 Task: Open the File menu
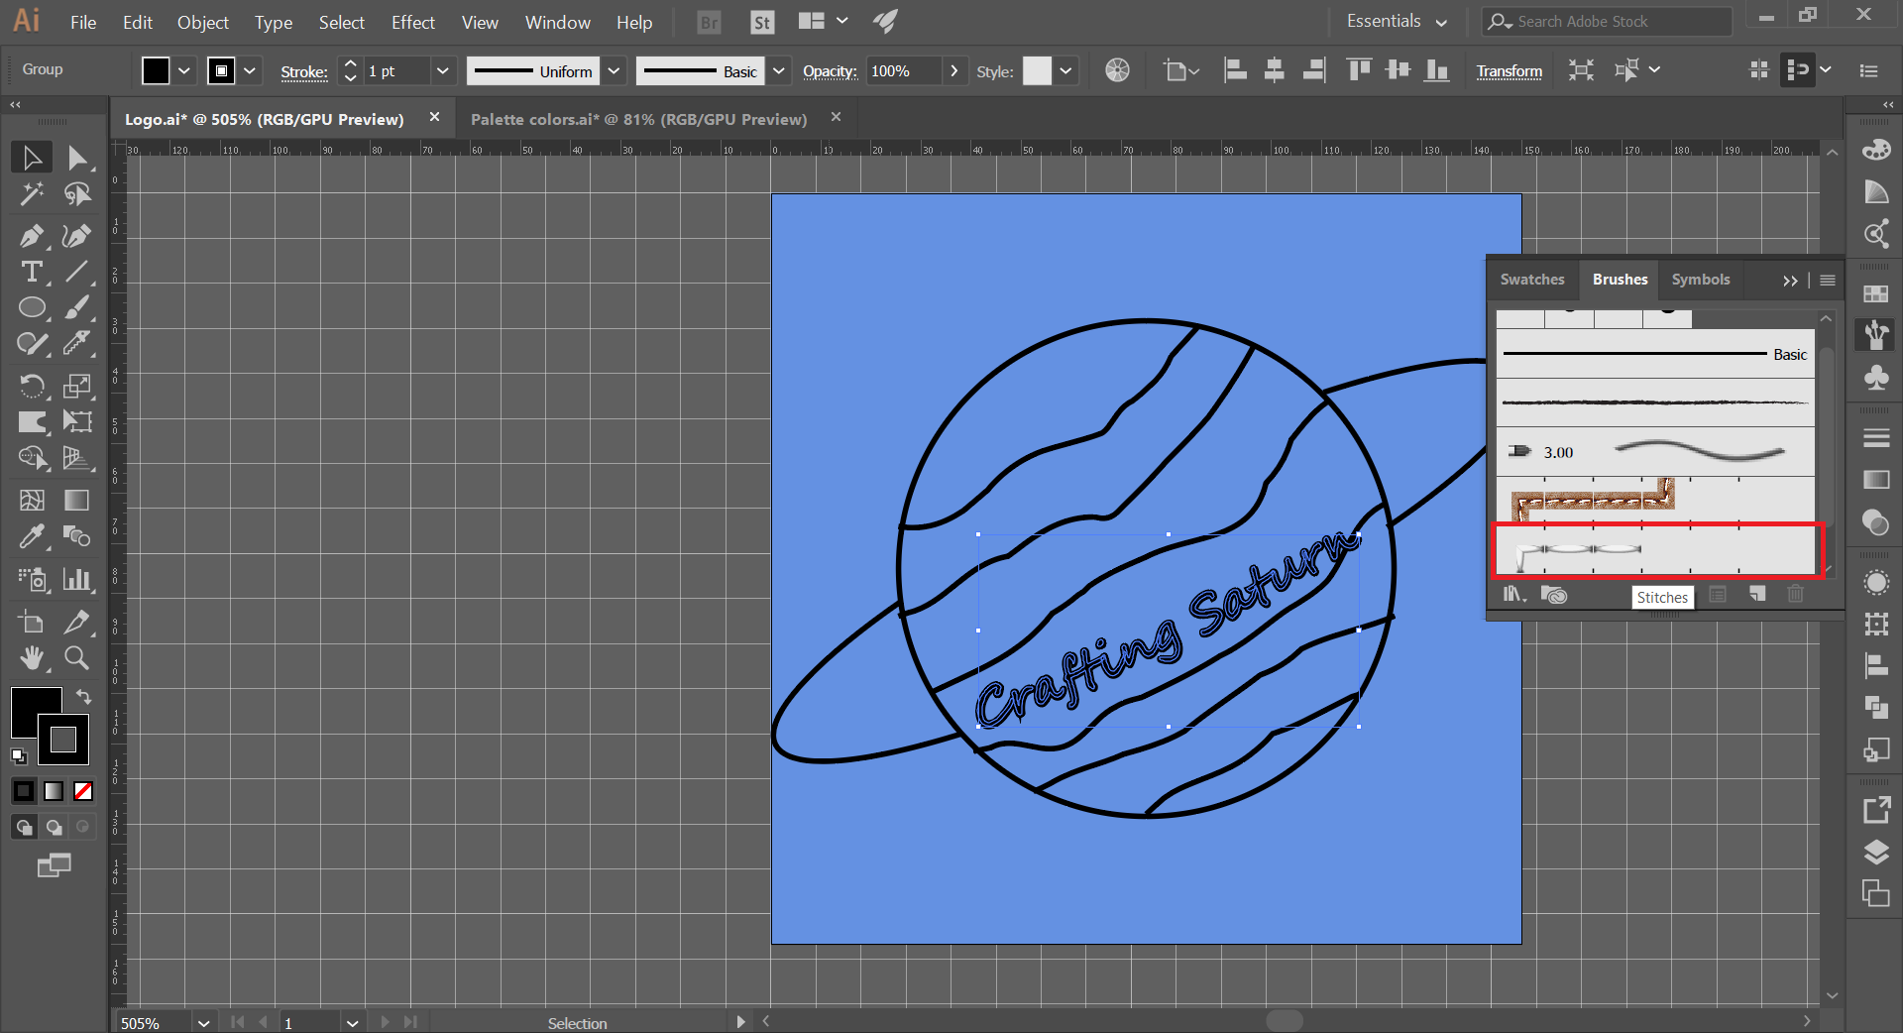point(83,22)
